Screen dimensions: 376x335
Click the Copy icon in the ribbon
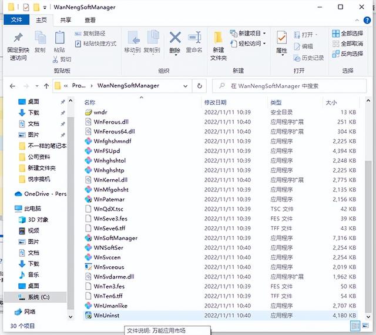pos(40,41)
